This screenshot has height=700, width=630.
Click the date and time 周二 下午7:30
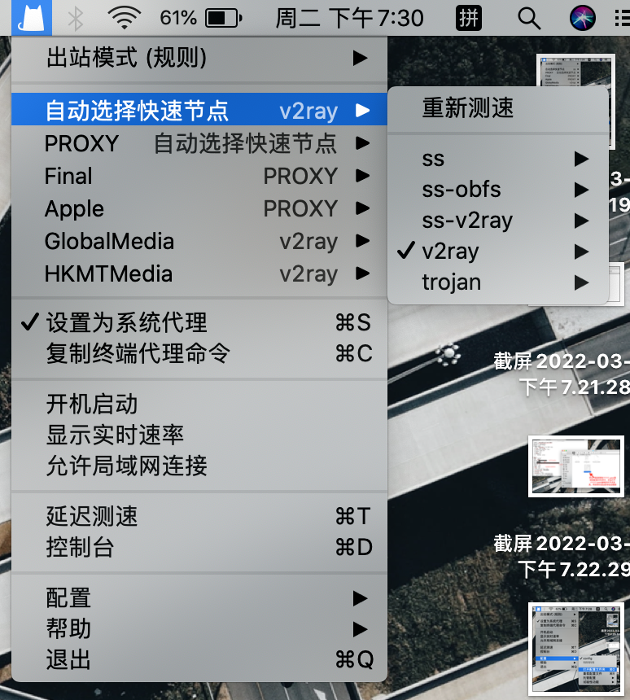(349, 18)
